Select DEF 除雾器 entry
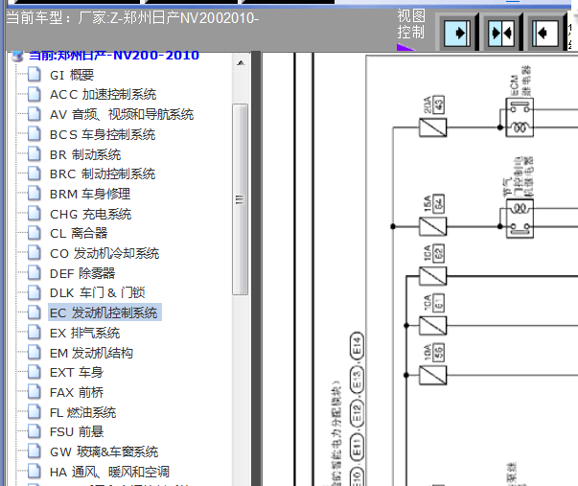Viewport: 578px width, 486px height. pyautogui.click(x=82, y=273)
